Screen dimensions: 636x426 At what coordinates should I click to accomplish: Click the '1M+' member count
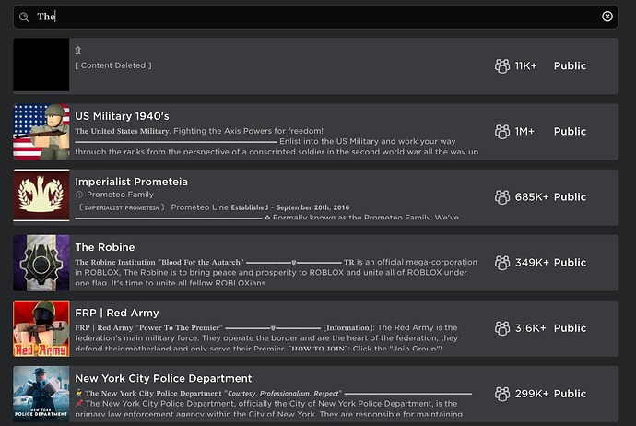pyautogui.click(x=524, y=132)
